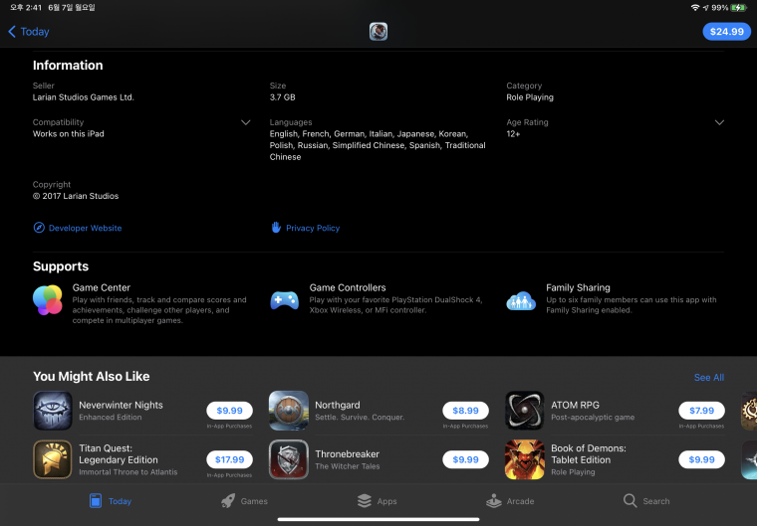Tap the app icon in navigation bar
The image size is (757, 526).
378,32
